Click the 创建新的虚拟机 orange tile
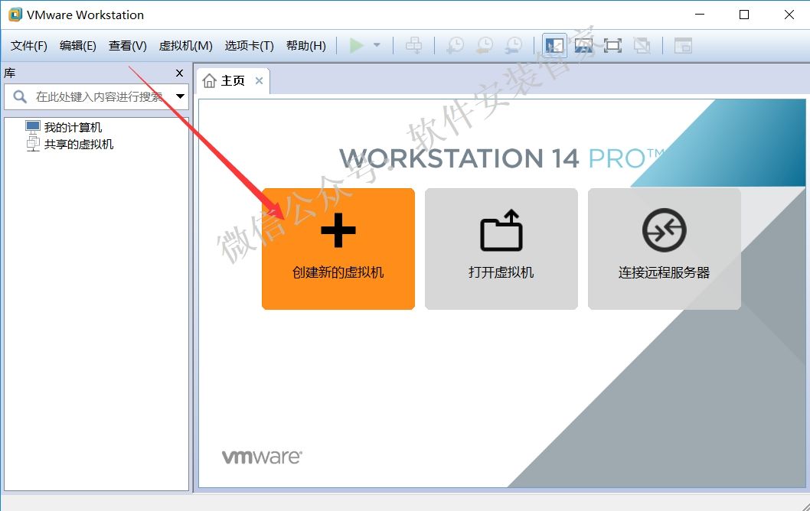Image resolution: width=810 pixels, height=511 pixels. [x=338, y=249]
